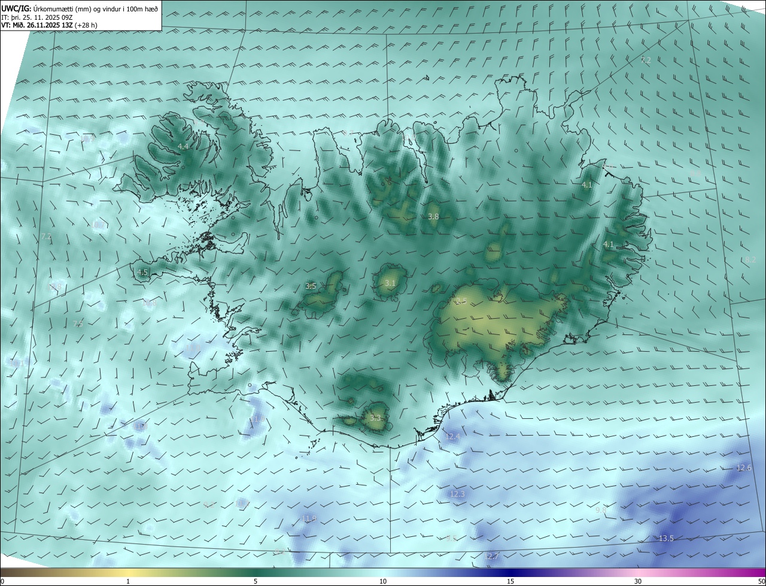This screenshot has height=586, width=766.
Task: Click the valid time 'VT: Mið. 26.11.2025 13Z (+28 h)'
Action: tap(49, 25)
